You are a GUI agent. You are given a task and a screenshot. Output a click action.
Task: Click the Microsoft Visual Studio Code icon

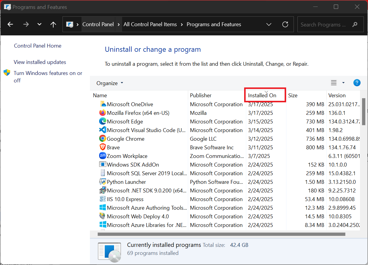(x=102, y=130)
